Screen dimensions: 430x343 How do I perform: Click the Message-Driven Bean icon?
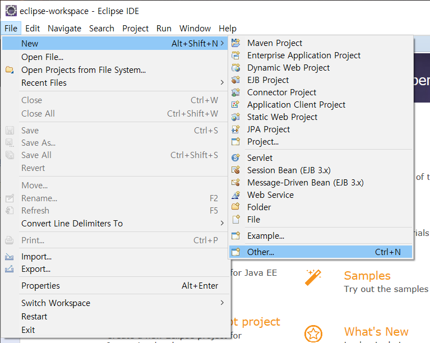(235, 182)
